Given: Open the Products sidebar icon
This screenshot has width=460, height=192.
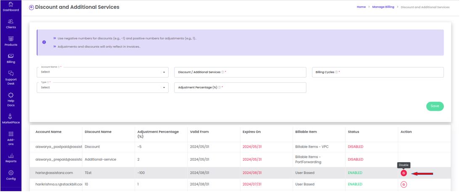Looking at the screenshot, I should click(x=11, y=39).
